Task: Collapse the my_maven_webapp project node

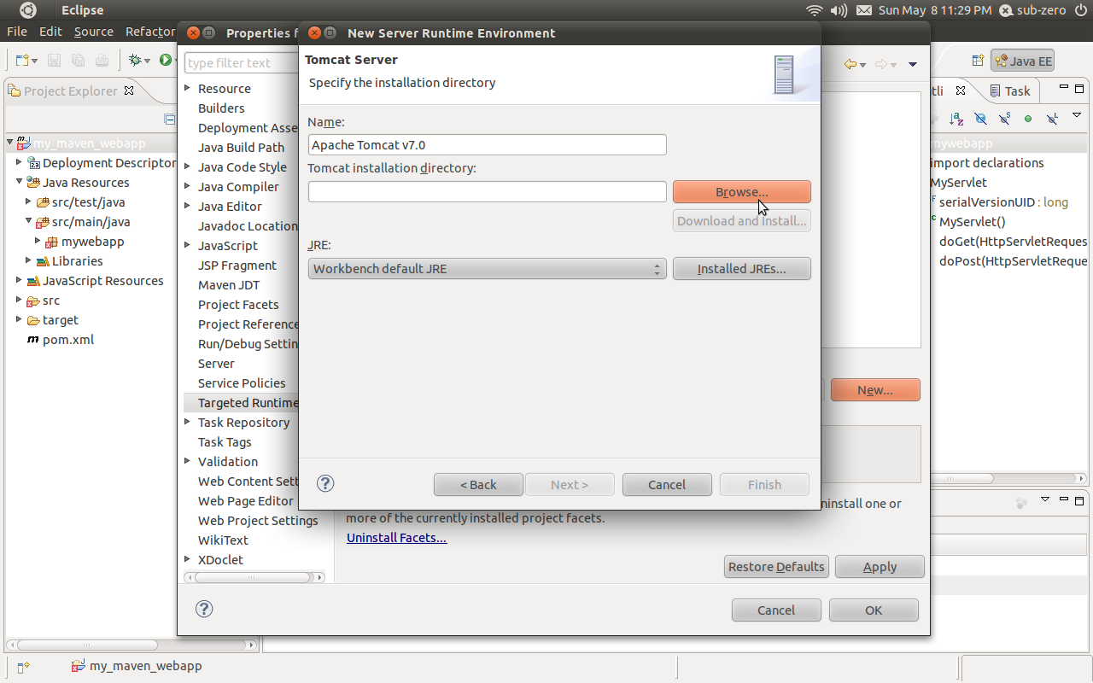Action: 9,143
